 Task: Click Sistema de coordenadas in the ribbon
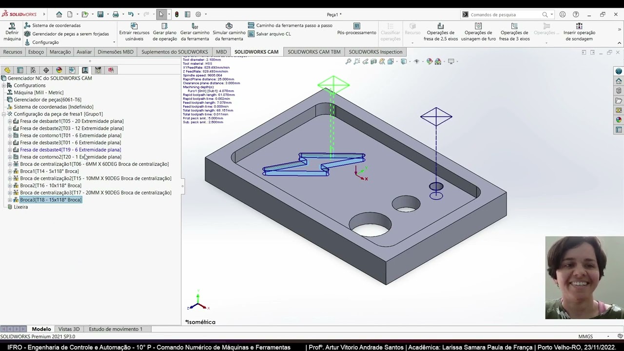[x=52, y=25]
